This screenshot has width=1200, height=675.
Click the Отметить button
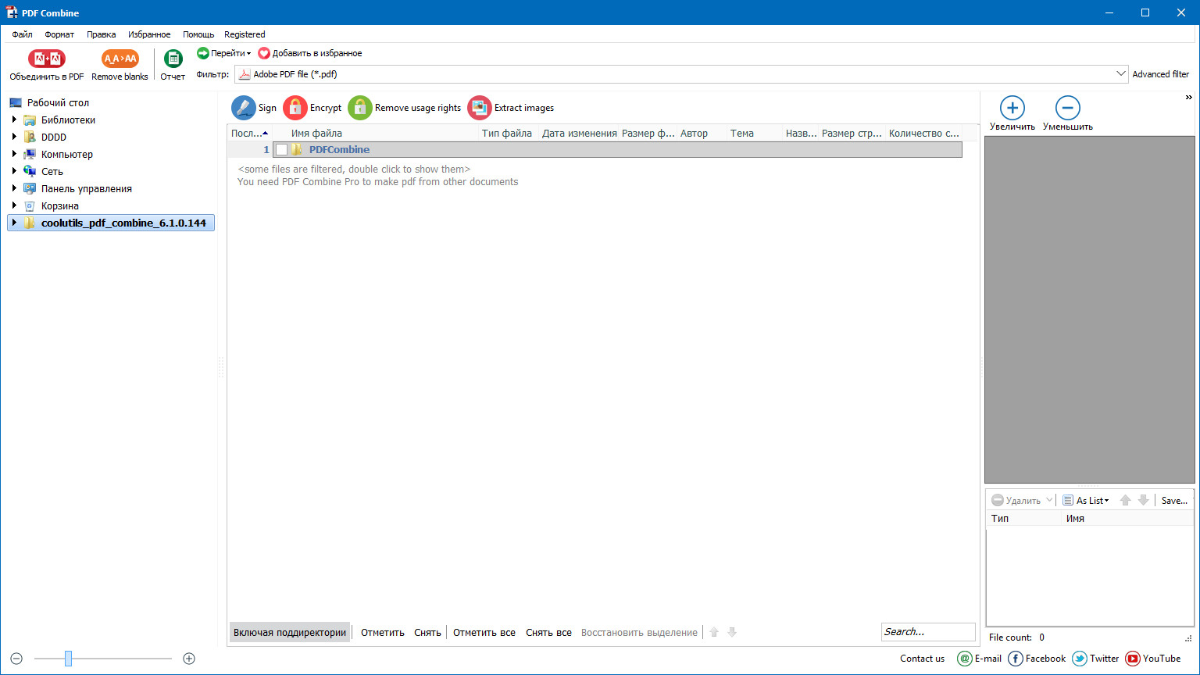[x=383, y=632]
